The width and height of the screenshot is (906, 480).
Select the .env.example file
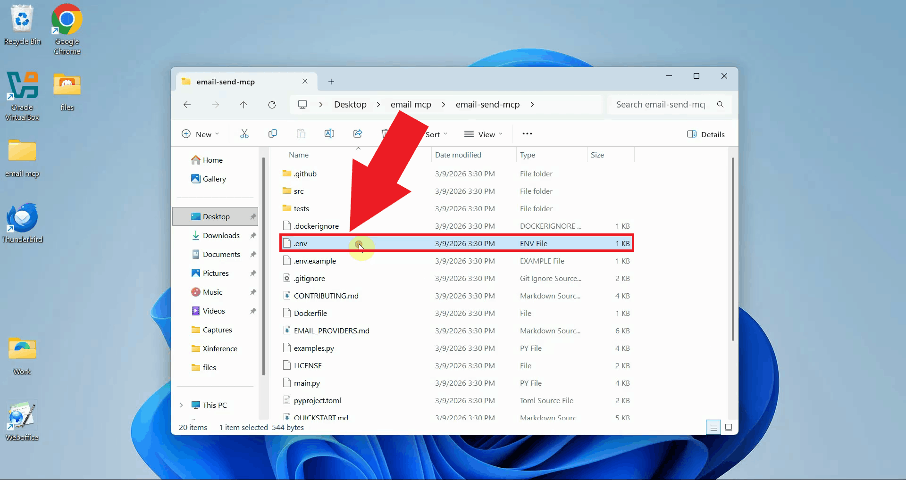tap(315, 261)
